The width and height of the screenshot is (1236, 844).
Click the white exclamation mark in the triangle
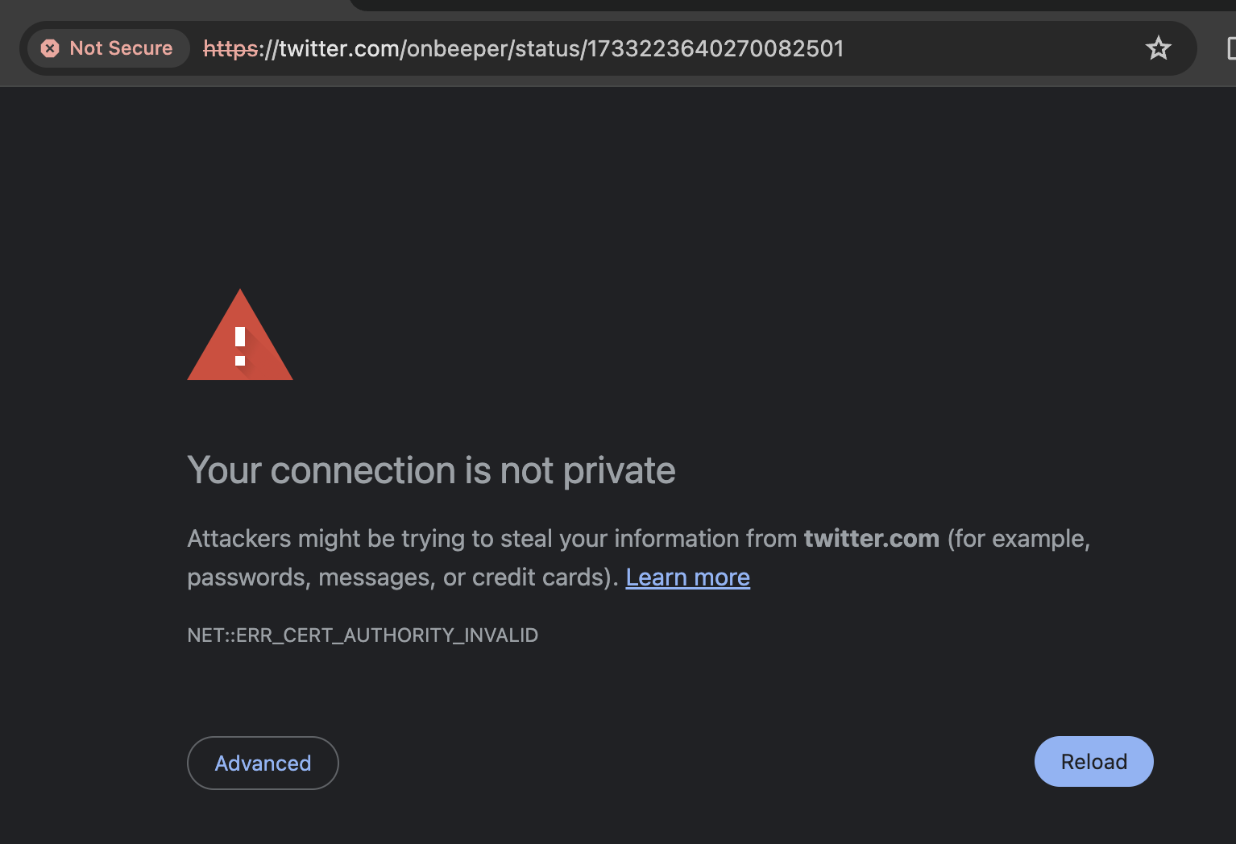(240, 346)
